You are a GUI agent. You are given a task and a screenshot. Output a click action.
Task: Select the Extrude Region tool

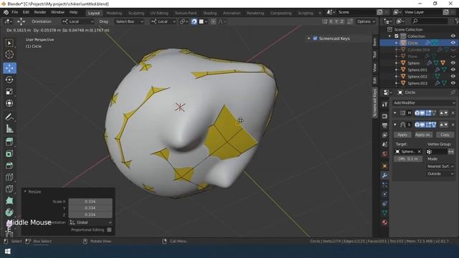pyautogui.click(x=9, y=142)
